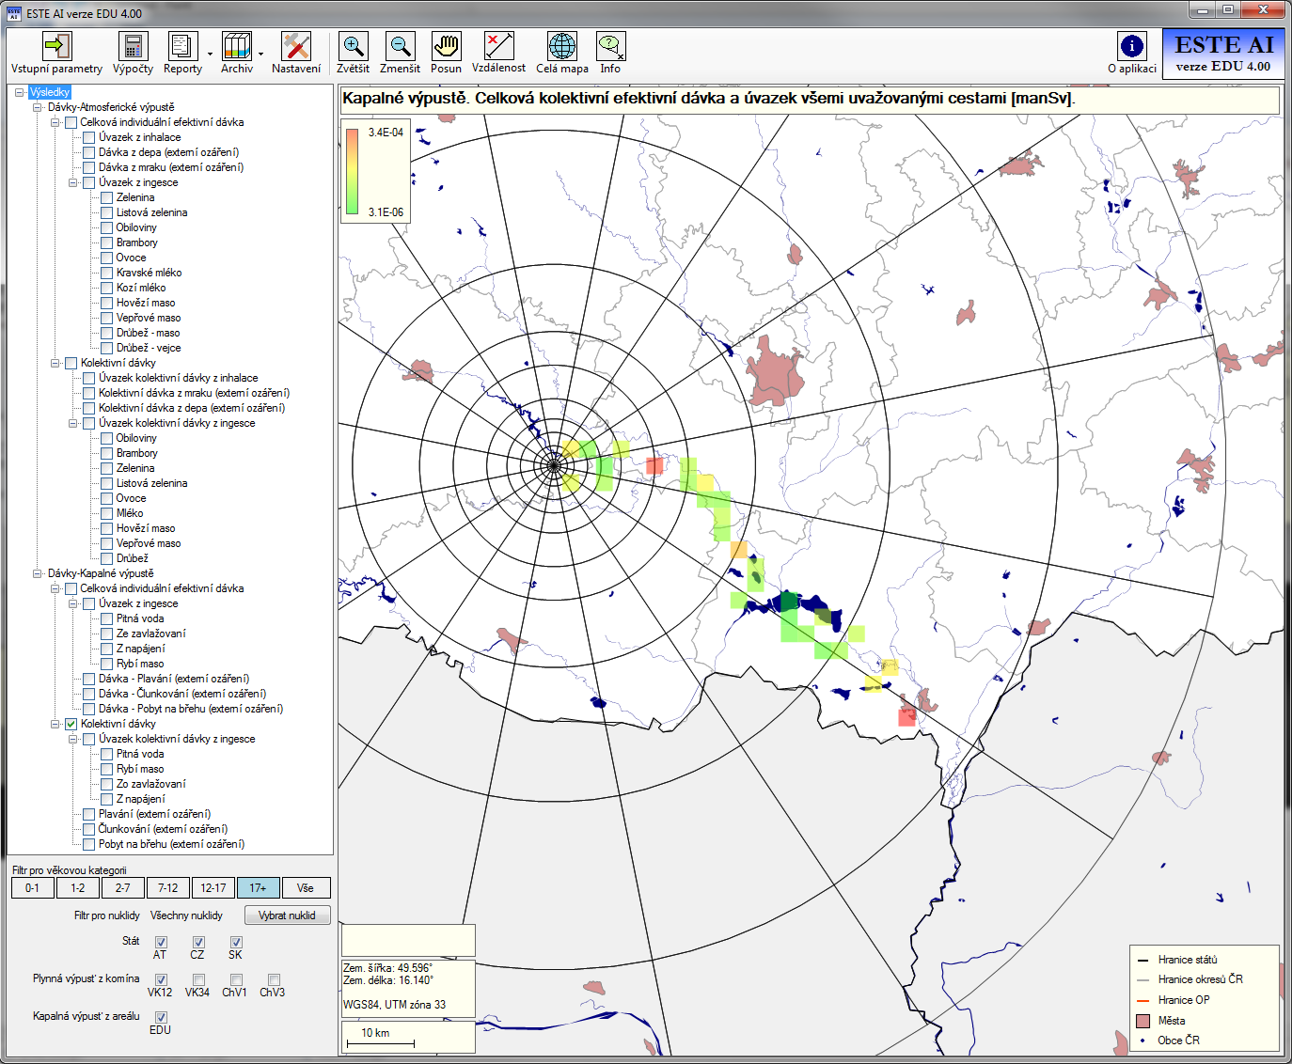Image resolution: width=1292 pixels, height=1064 pixels.
Task: Collapse Dávky-Kapalné výpustě tree node
Action: click(38, 573)
